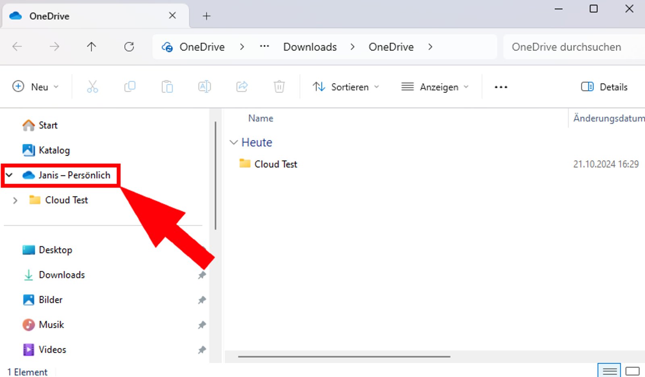645x377 pixels.
Task: Click the back navigation arrow
Action: point(17,47)
